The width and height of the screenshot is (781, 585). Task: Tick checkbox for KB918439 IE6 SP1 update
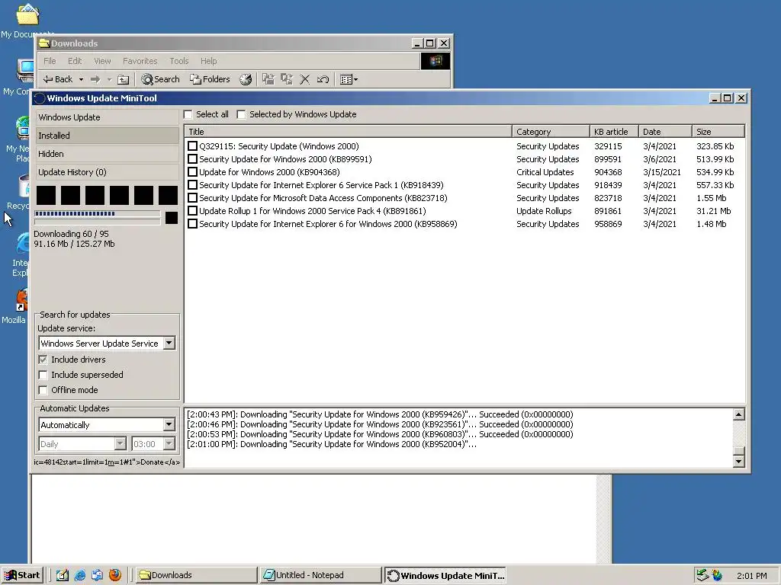(x=192, y=185)
